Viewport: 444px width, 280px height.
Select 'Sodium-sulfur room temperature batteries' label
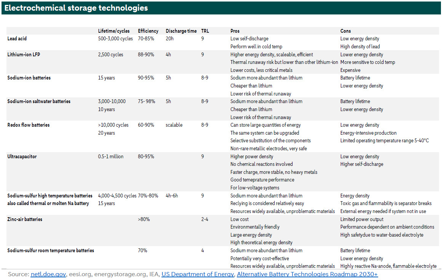[x=51, y=250]
